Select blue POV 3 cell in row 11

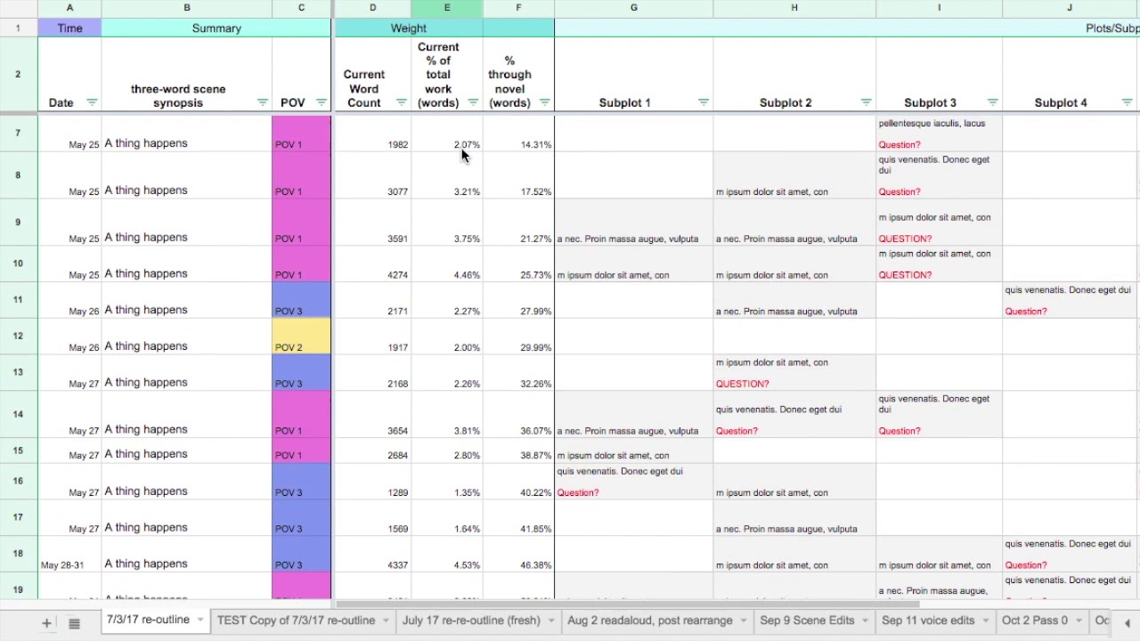301,300
